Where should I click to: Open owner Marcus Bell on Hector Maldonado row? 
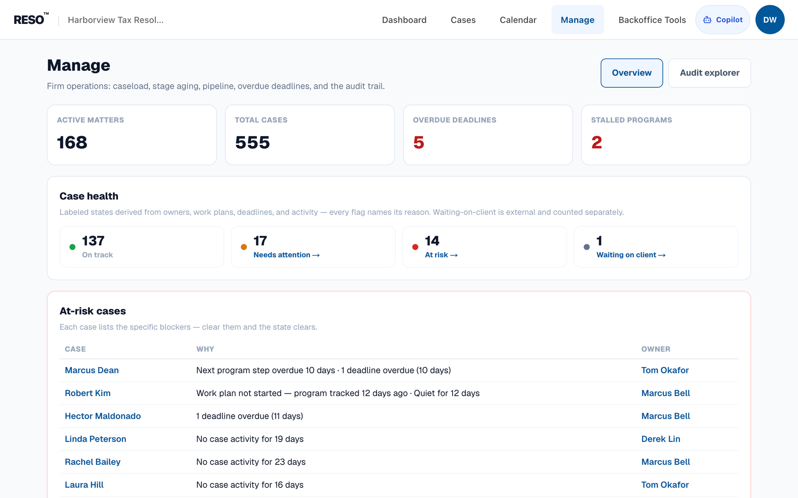pos(665,416)
